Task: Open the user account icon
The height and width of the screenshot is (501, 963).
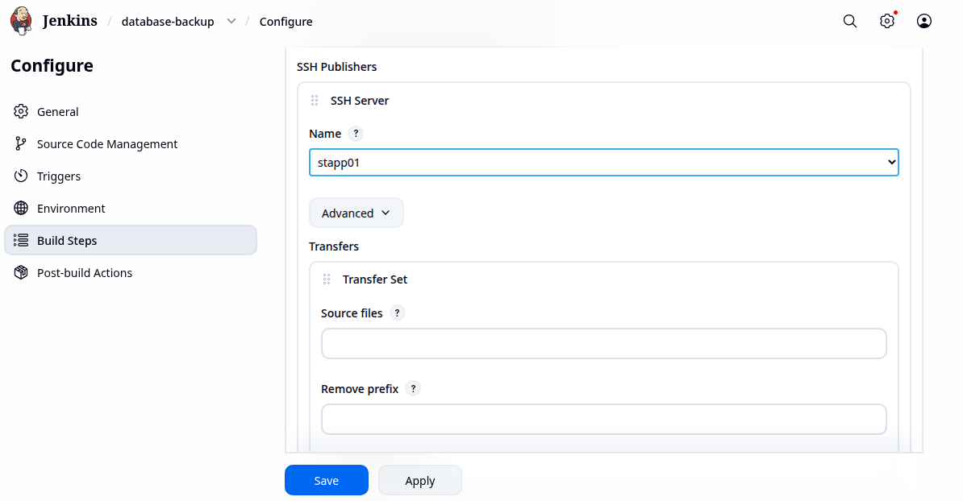Action: 923,21
